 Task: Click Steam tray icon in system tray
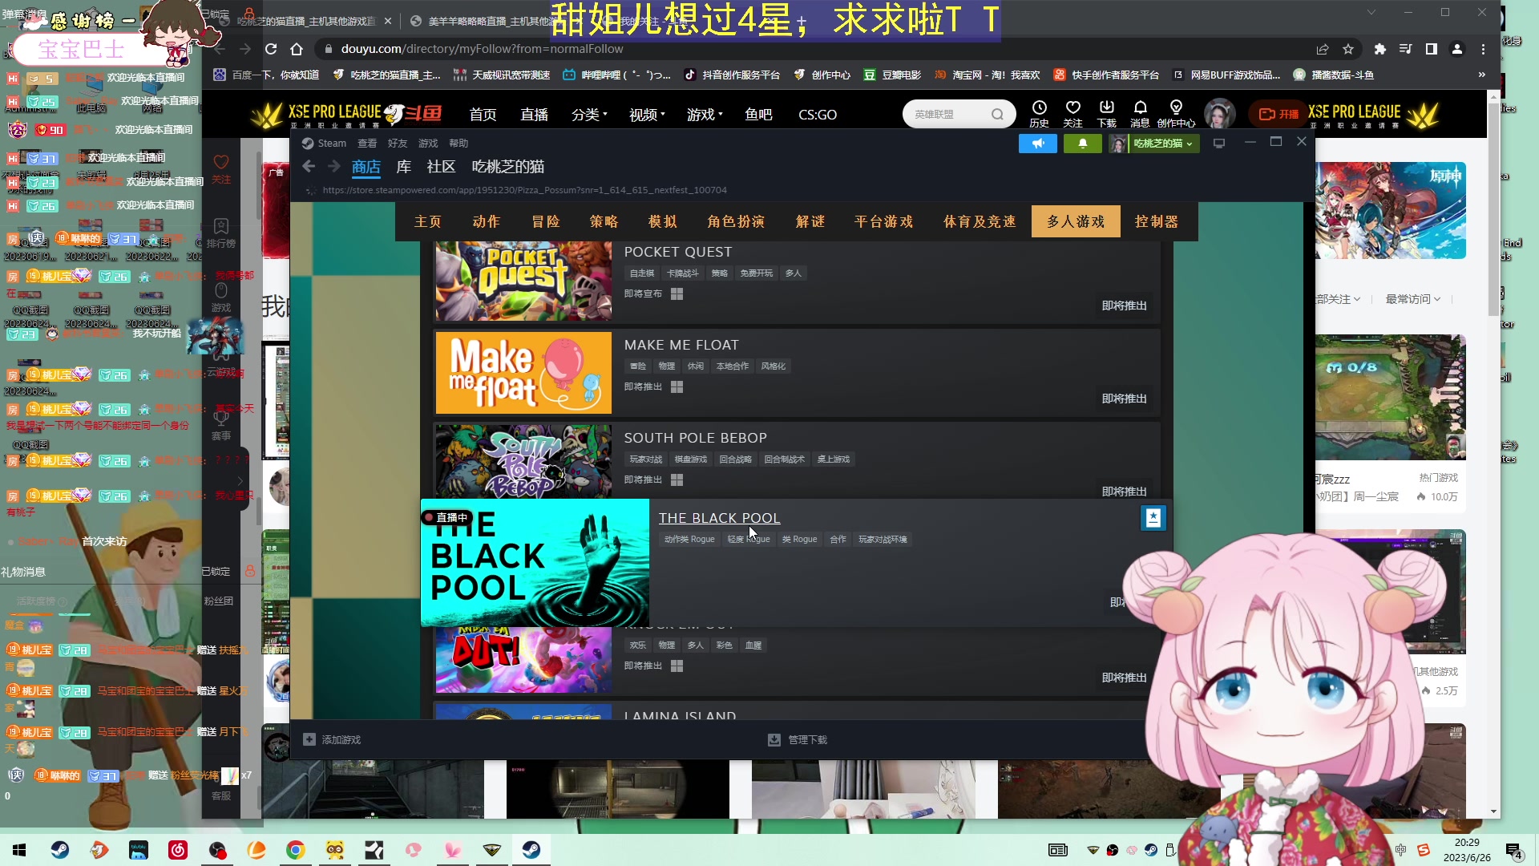point(1150,850)
